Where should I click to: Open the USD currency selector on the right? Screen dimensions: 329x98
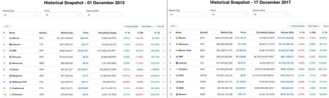(x=174, y=26)
